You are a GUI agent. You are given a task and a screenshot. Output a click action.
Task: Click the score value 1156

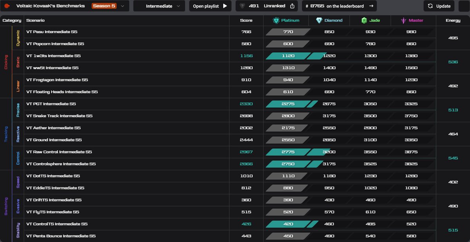click(246, 56)
